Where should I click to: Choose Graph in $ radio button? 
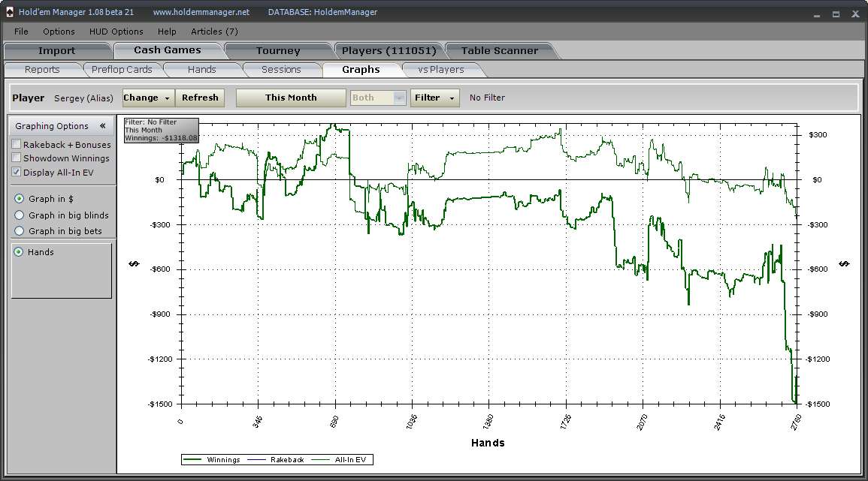tap(19, 199)
